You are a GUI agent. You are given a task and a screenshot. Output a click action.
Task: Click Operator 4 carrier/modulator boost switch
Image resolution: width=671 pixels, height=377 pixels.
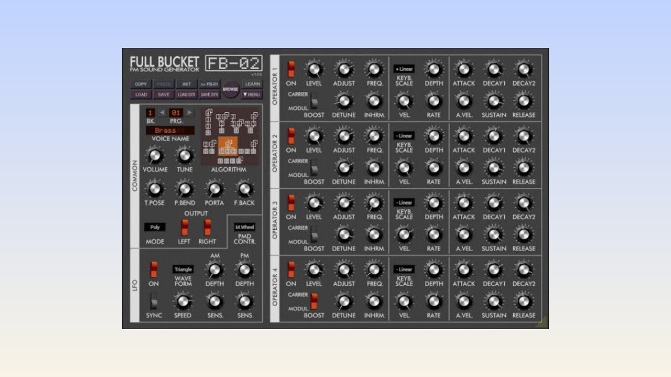pos(314,301)
